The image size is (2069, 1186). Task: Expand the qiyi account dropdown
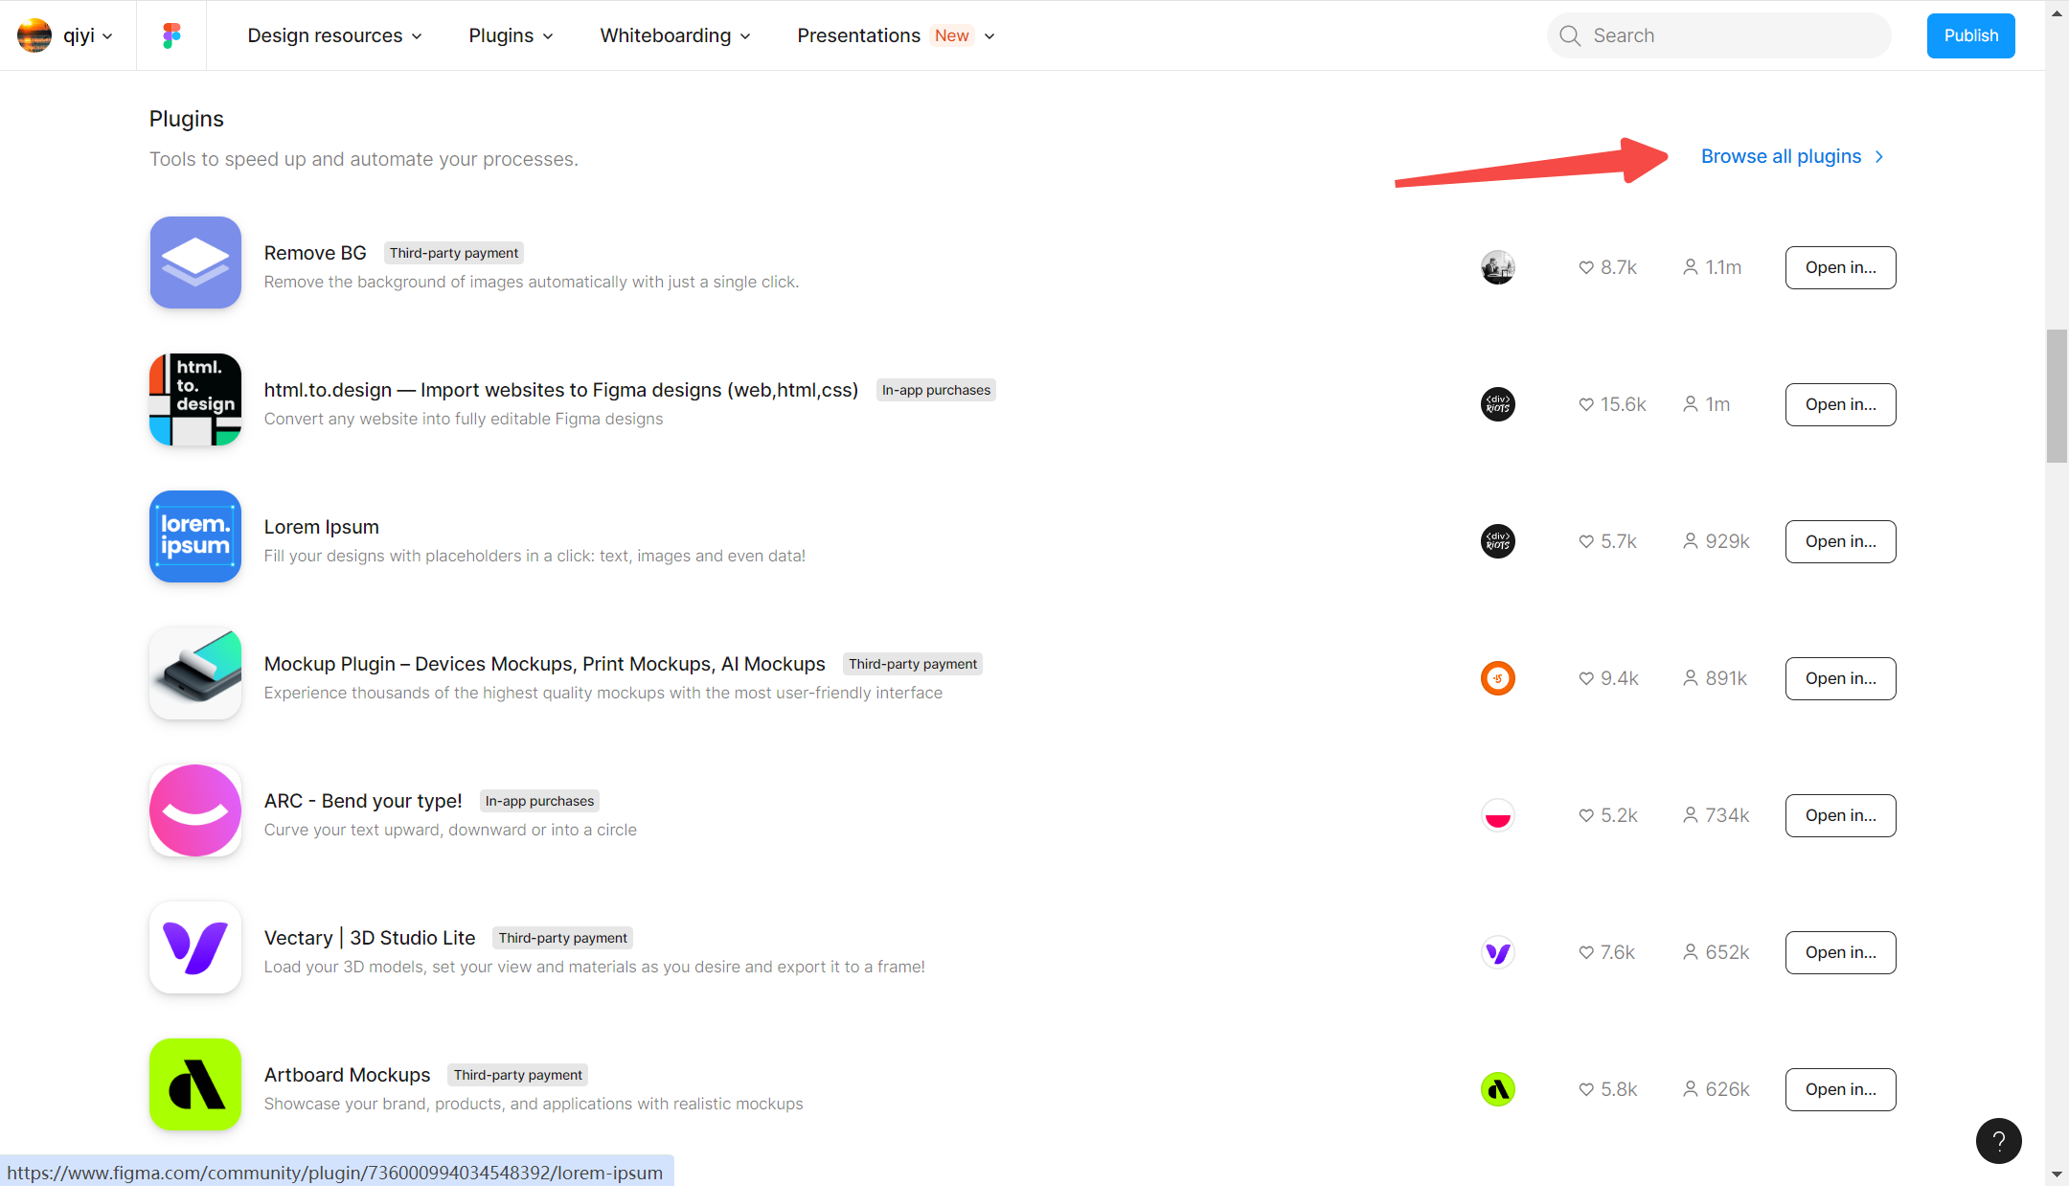coord(107,36)
